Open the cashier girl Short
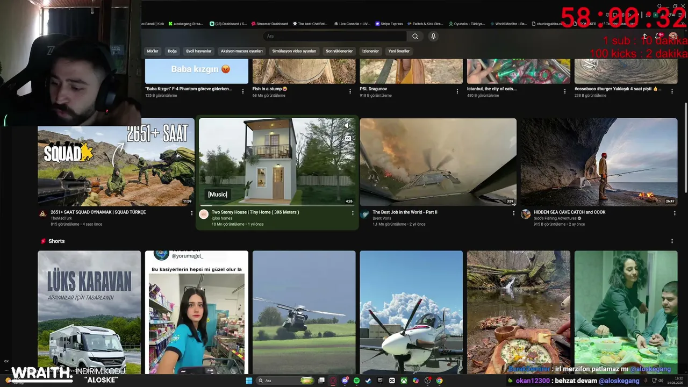Screen dimensions: 688x387 (197, 312)
